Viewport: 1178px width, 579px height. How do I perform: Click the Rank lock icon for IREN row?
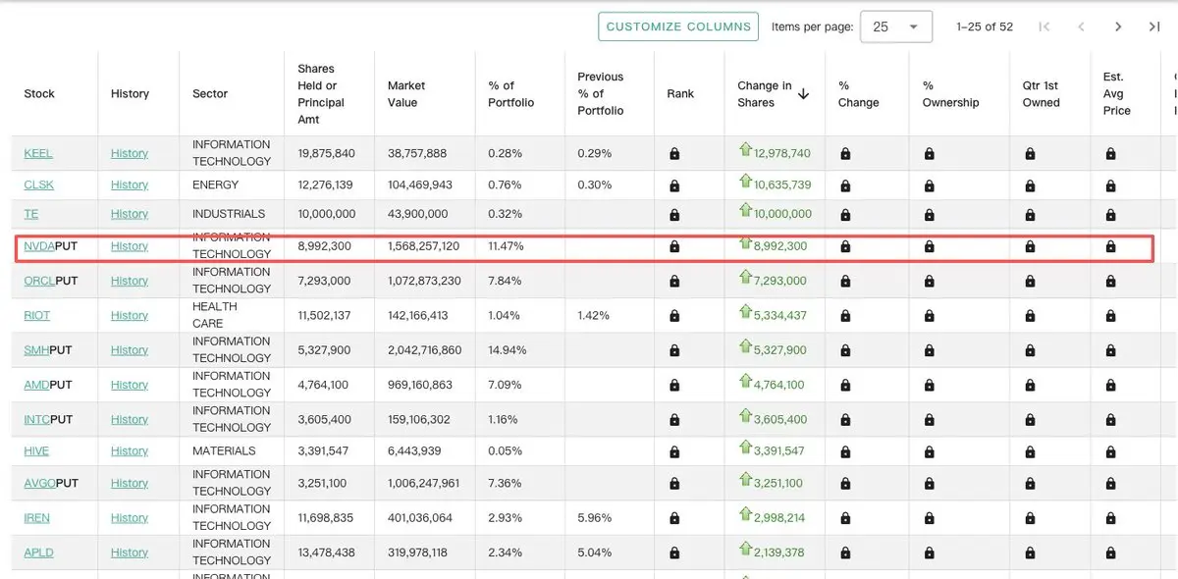674,518
